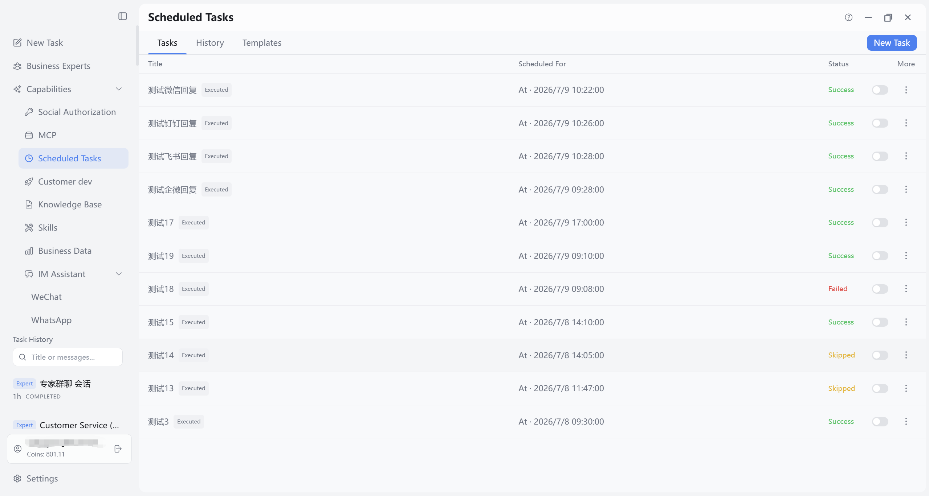Enable the 测试微信回复 task toggle
The image size is (929, 496).
point(880,90)
